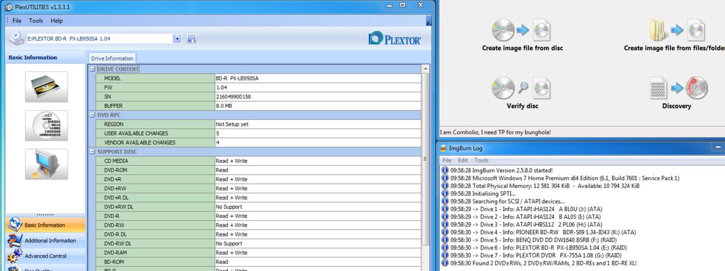Open the Tools menu in PlexUTILITIES
725x271 pixels.
[36, 20]
